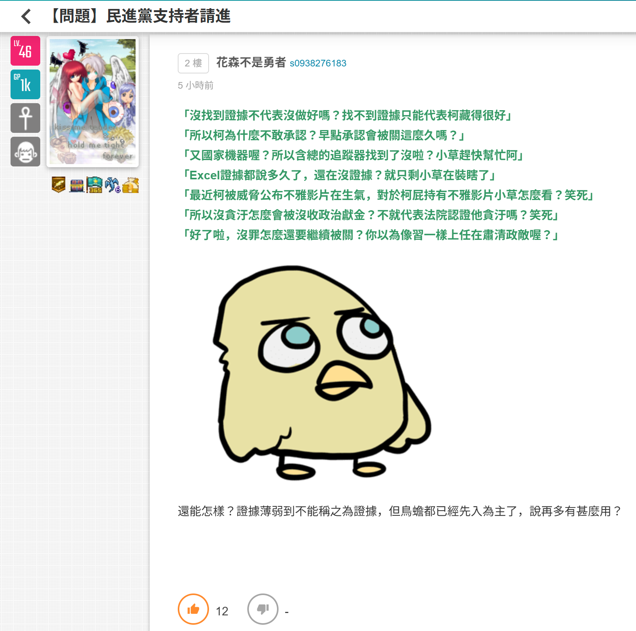Click the GP 1k badge
This screenshot has width=636, height=631.
tap(25, 84)
